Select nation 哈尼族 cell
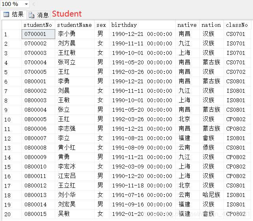 point(211,195)
